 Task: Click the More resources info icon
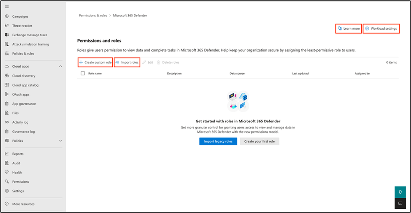[7, 204]
